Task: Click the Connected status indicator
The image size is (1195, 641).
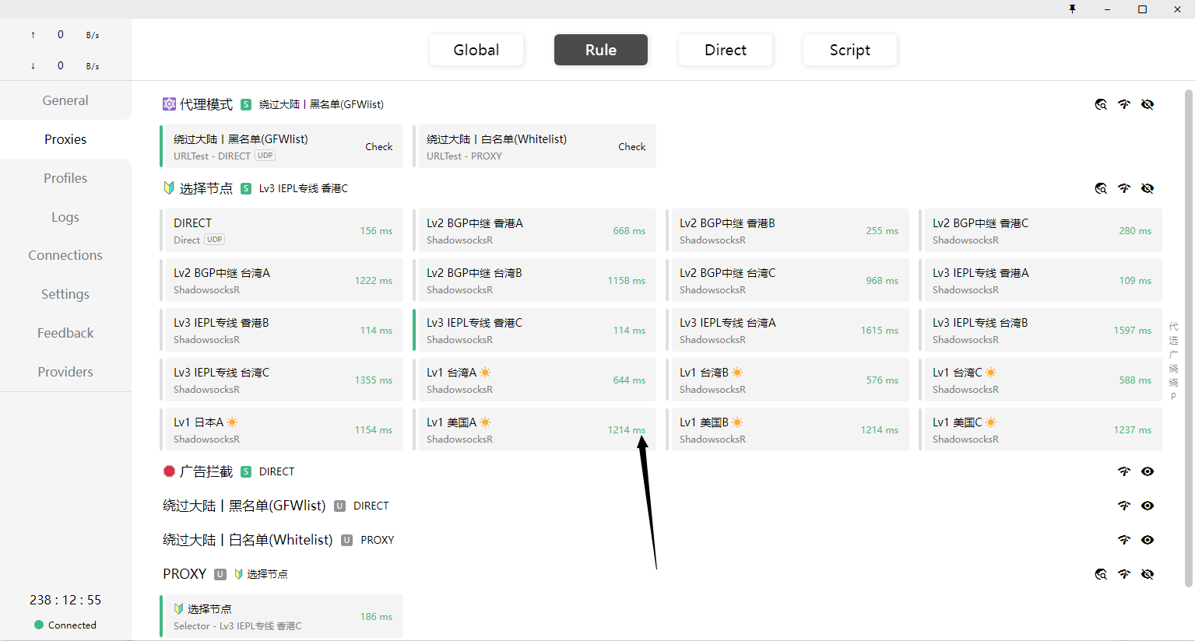Action: pyautogui.click(x=65, y=625)
